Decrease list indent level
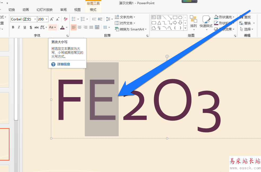Viewport: 261px width, 172px height. (x=94, y=19)
